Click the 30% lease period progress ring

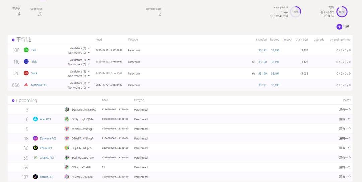(x=295, y=12)
